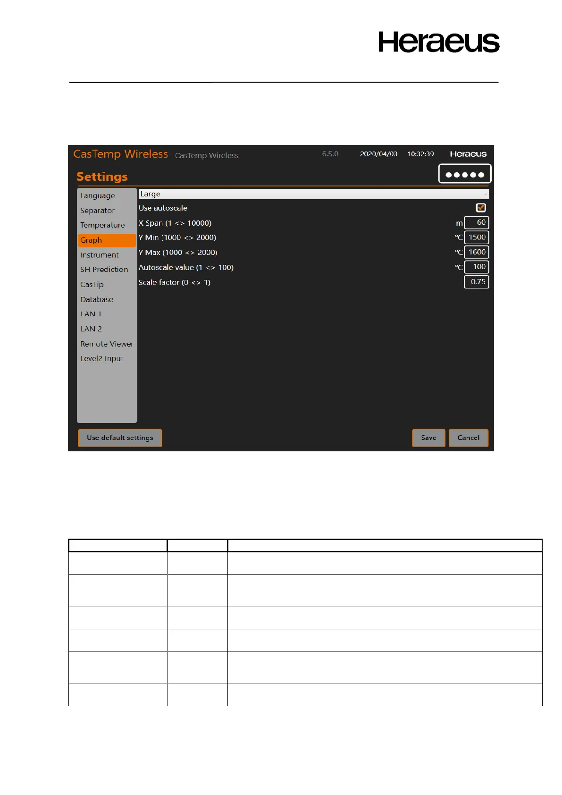Select the Graph settings tab
Image resolution: width=562 pixels, height=795 pixels.
(x=107, y=240)
